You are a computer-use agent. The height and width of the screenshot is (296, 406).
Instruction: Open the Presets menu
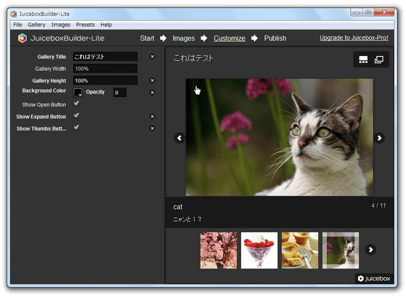85,25
